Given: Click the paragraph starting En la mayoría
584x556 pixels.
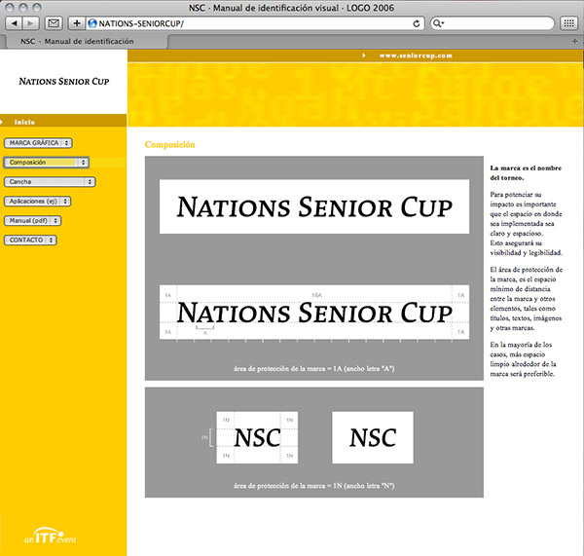Looking at the screenshot, I should [x=523, y=359].
